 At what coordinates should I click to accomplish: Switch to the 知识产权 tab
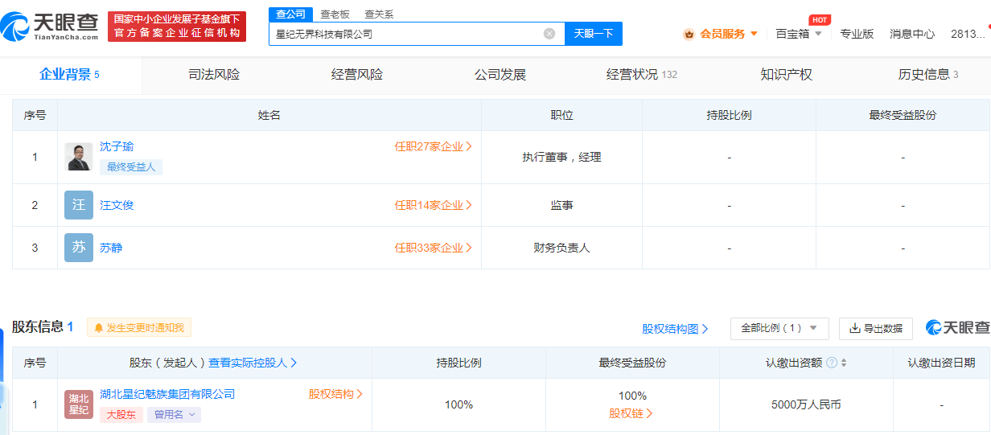click(786, 75)
